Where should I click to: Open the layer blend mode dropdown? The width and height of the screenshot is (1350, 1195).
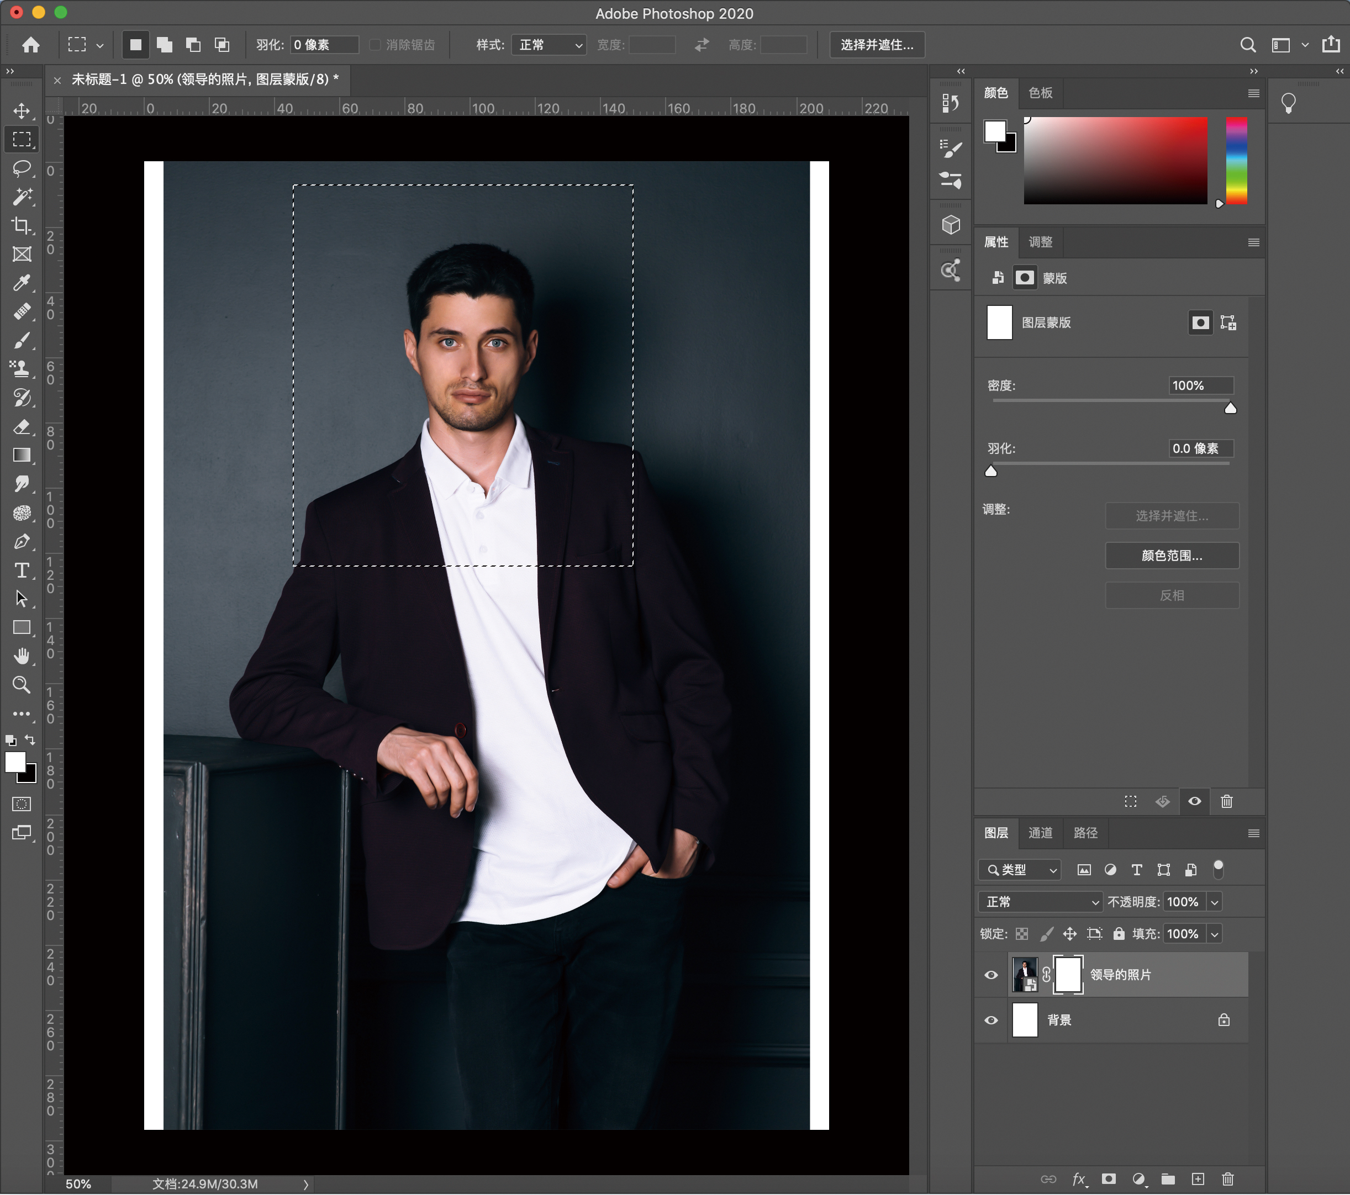coord(1040,902)
